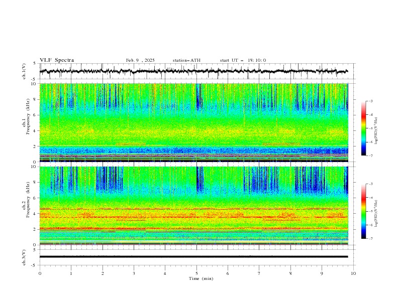The width and height of the screenshot is (398, 307).
Task: Click the time axis tick label 3
Action: coord(134,273)
